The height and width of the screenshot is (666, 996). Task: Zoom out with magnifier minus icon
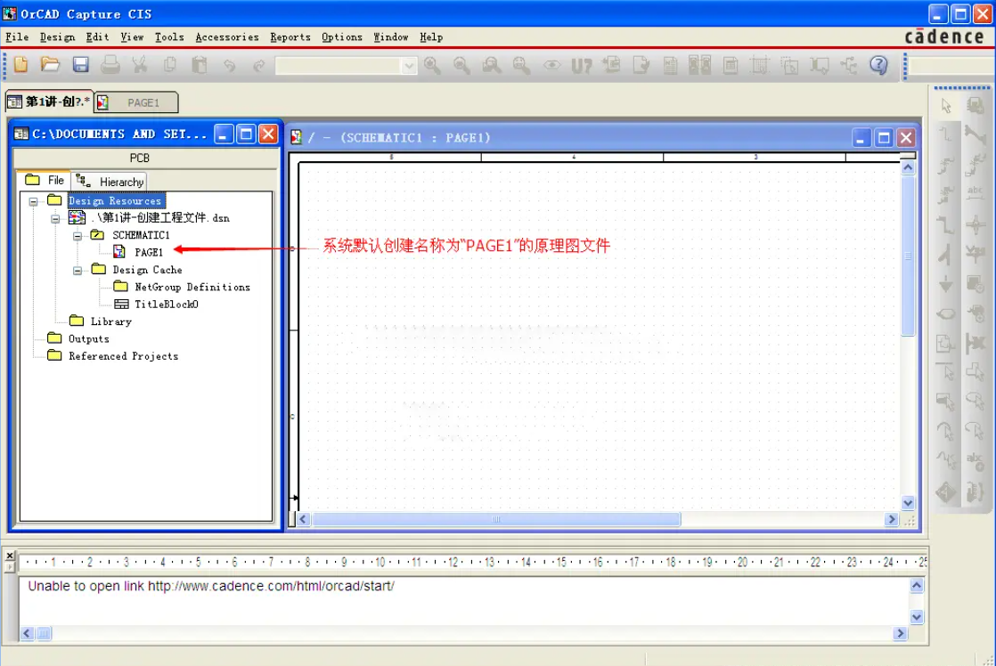click(461, 65)
